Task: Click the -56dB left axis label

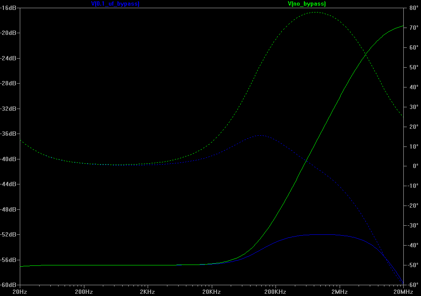Action: [x=8, y=260]
